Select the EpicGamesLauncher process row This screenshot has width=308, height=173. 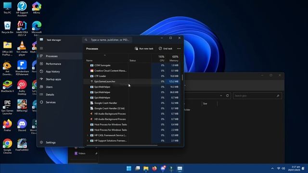[x=131, y=81]
